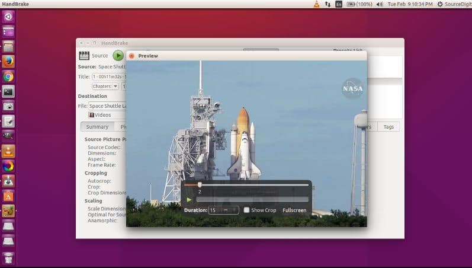Viewport: 472px width, 268px height.
Task: Open Firefox from the launcher
Action: (x=8, y=61)
